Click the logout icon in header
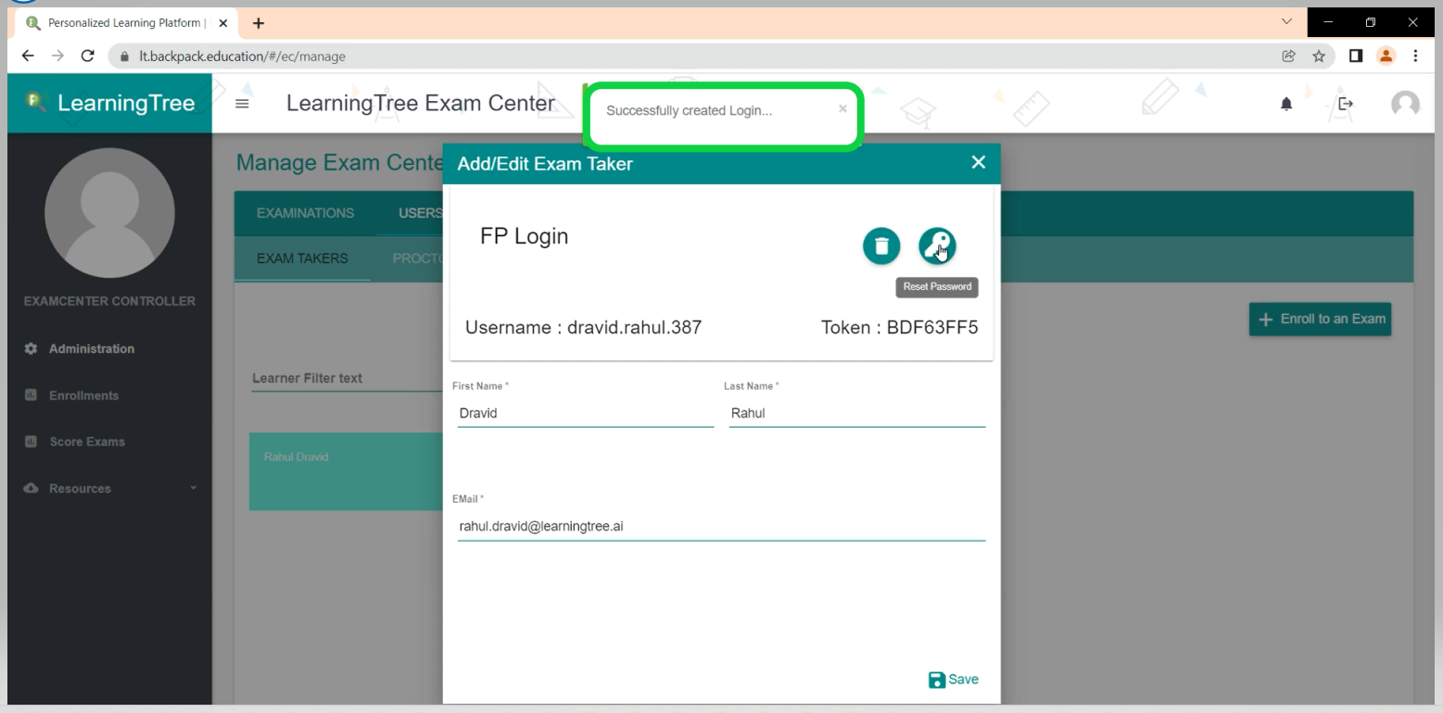Image resolution: width=1443 pixels, height=713 pixels. 1346,104
